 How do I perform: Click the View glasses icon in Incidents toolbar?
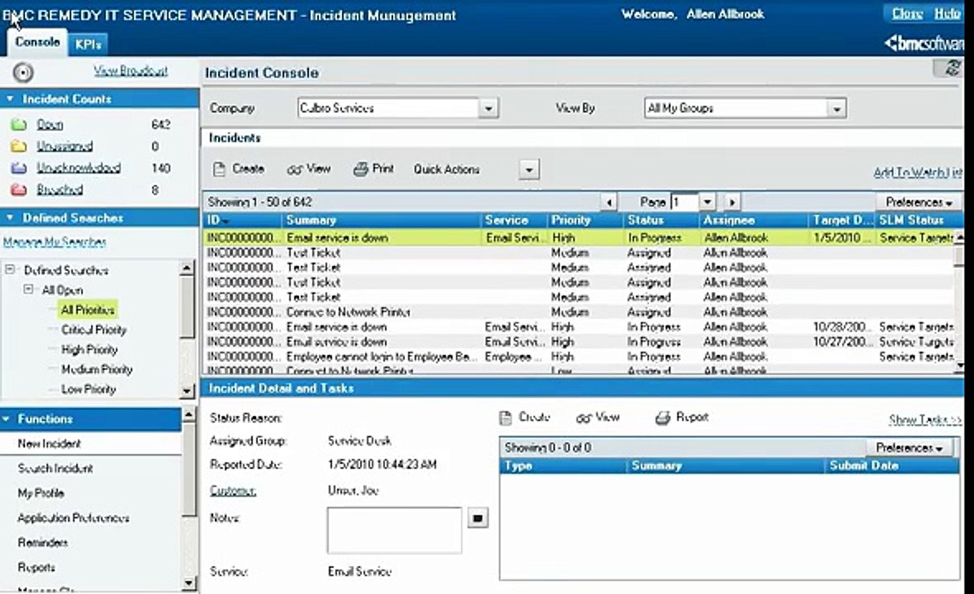click(x=294, y=169)
